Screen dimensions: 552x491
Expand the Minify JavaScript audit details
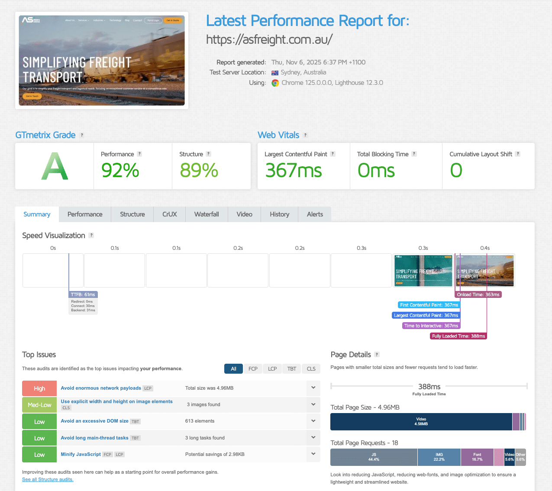[x=313, y=454]
